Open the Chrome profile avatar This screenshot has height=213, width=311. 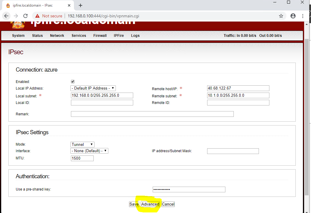coord(293,16)
